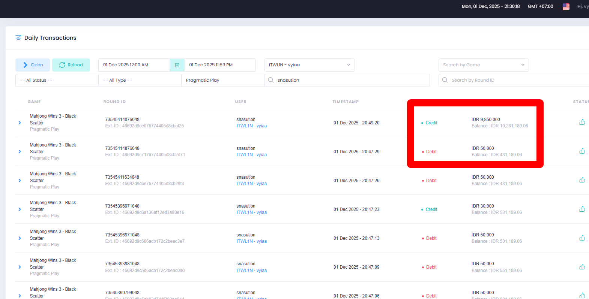Click ITWL1N - vyiaa link in 20:47:09 row

pos(251,271)
